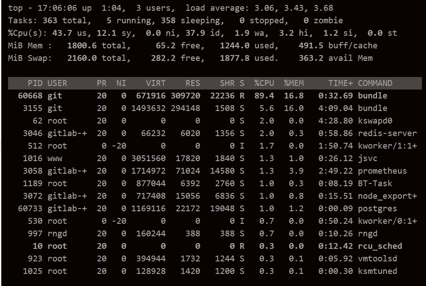
Task: Click the COMMAND column header
Action: tap(375, 83)
